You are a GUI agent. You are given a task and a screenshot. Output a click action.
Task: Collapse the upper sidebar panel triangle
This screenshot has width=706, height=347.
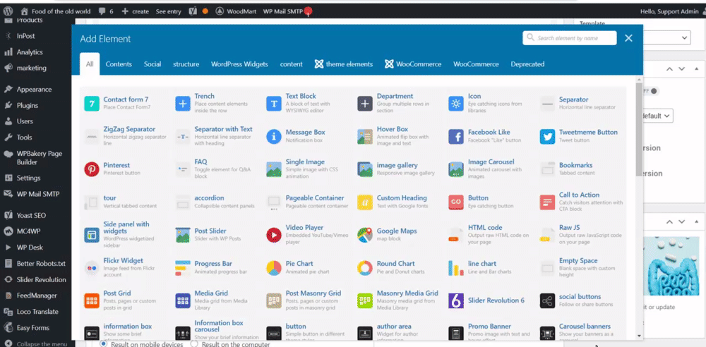(x=697, y=69)
